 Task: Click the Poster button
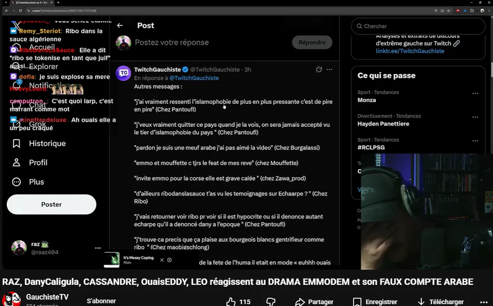pos(52,204)
